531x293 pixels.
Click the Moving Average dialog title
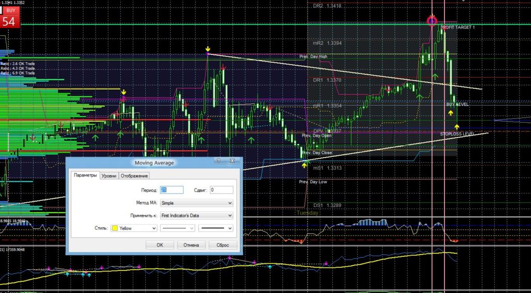point(154,163)
